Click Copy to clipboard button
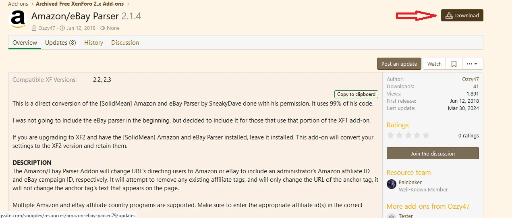 pos(356,94)
